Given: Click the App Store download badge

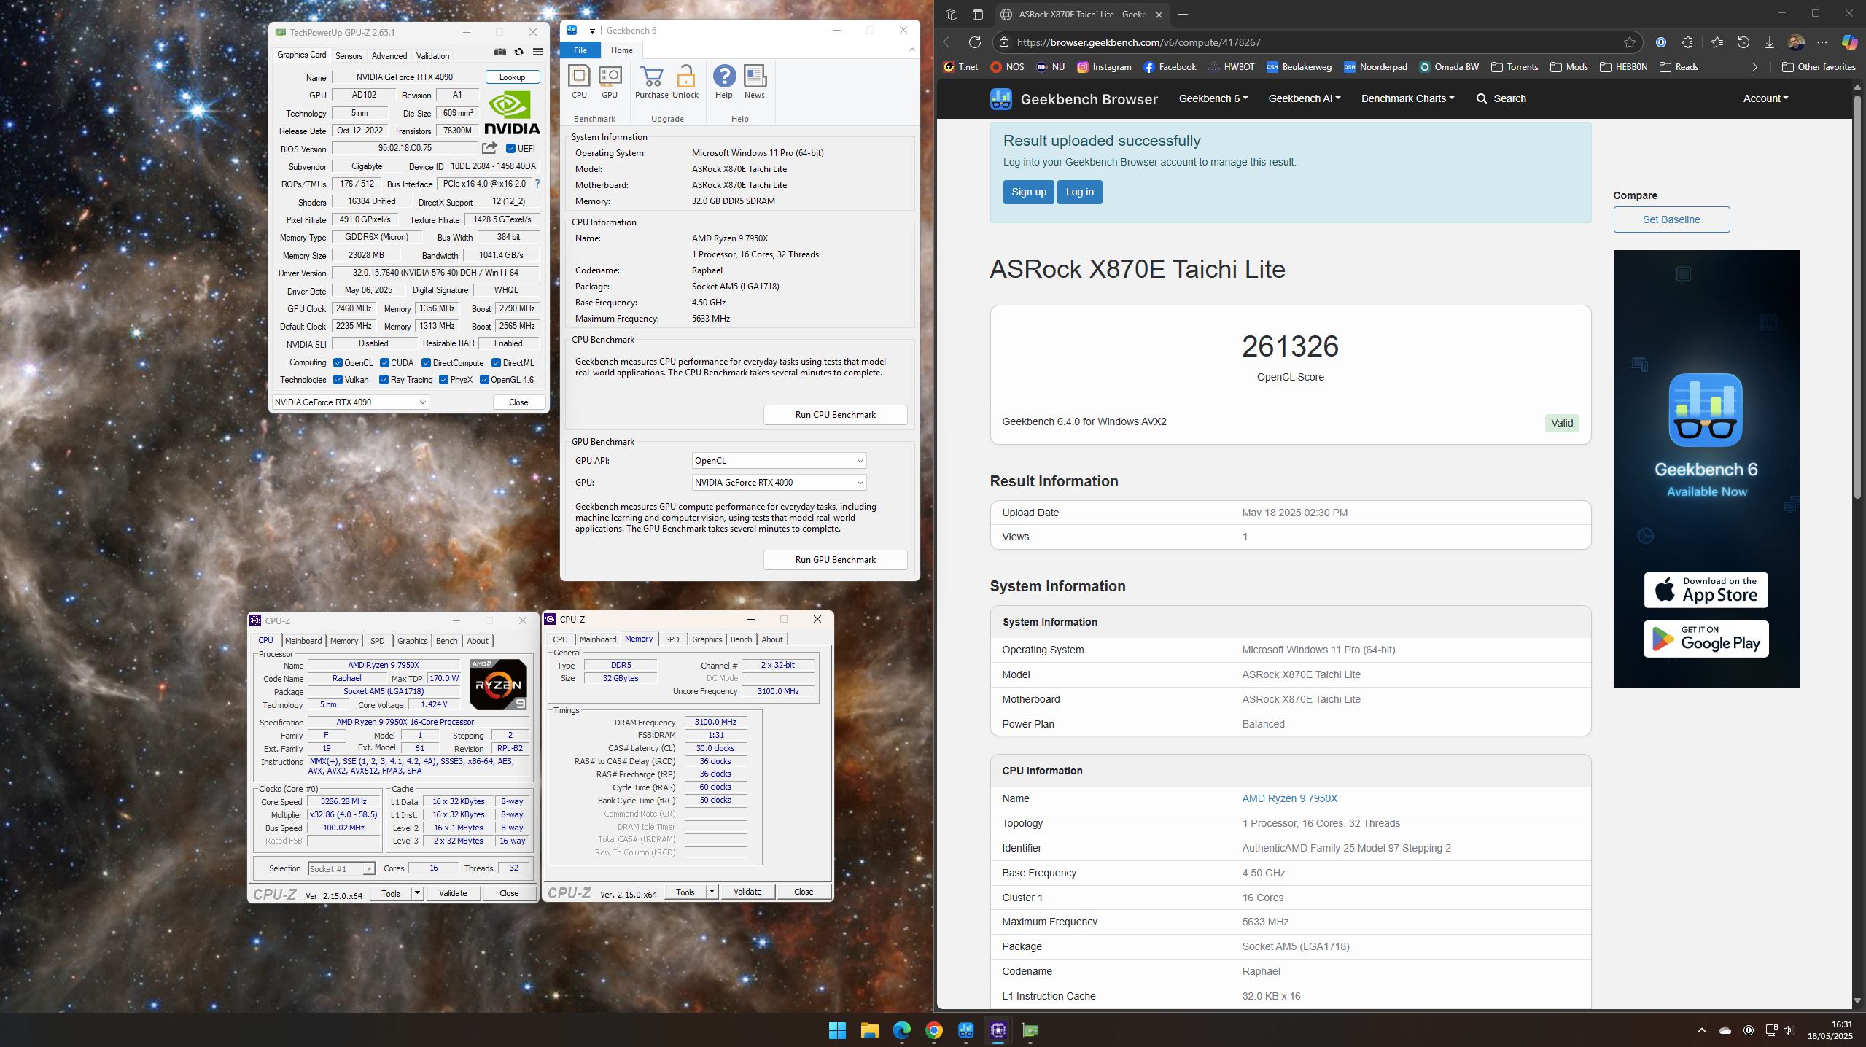Looking at the screenshot, I should [x=1706, y=590].
